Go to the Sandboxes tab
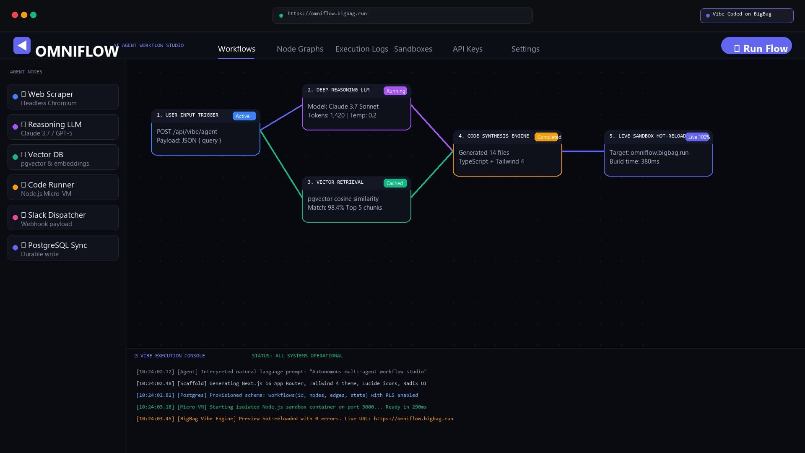The height and width of the screenshot is (453, 805). (x=413, y=49)
